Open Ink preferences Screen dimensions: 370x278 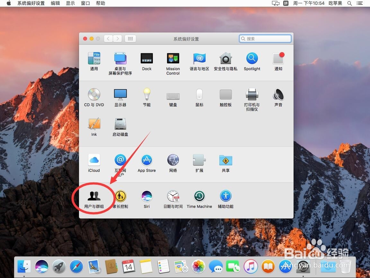tap(94, 127)
